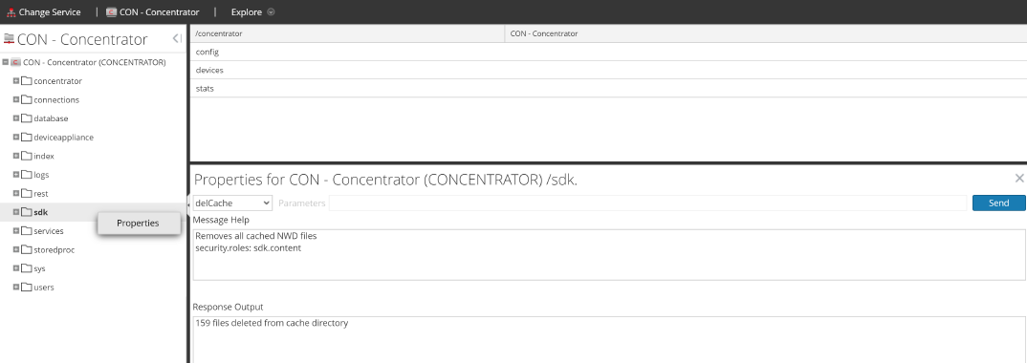The height and width of the screenshot is (363, 1027).
Task: Select the stats row in the table
Action: (608, 88)
